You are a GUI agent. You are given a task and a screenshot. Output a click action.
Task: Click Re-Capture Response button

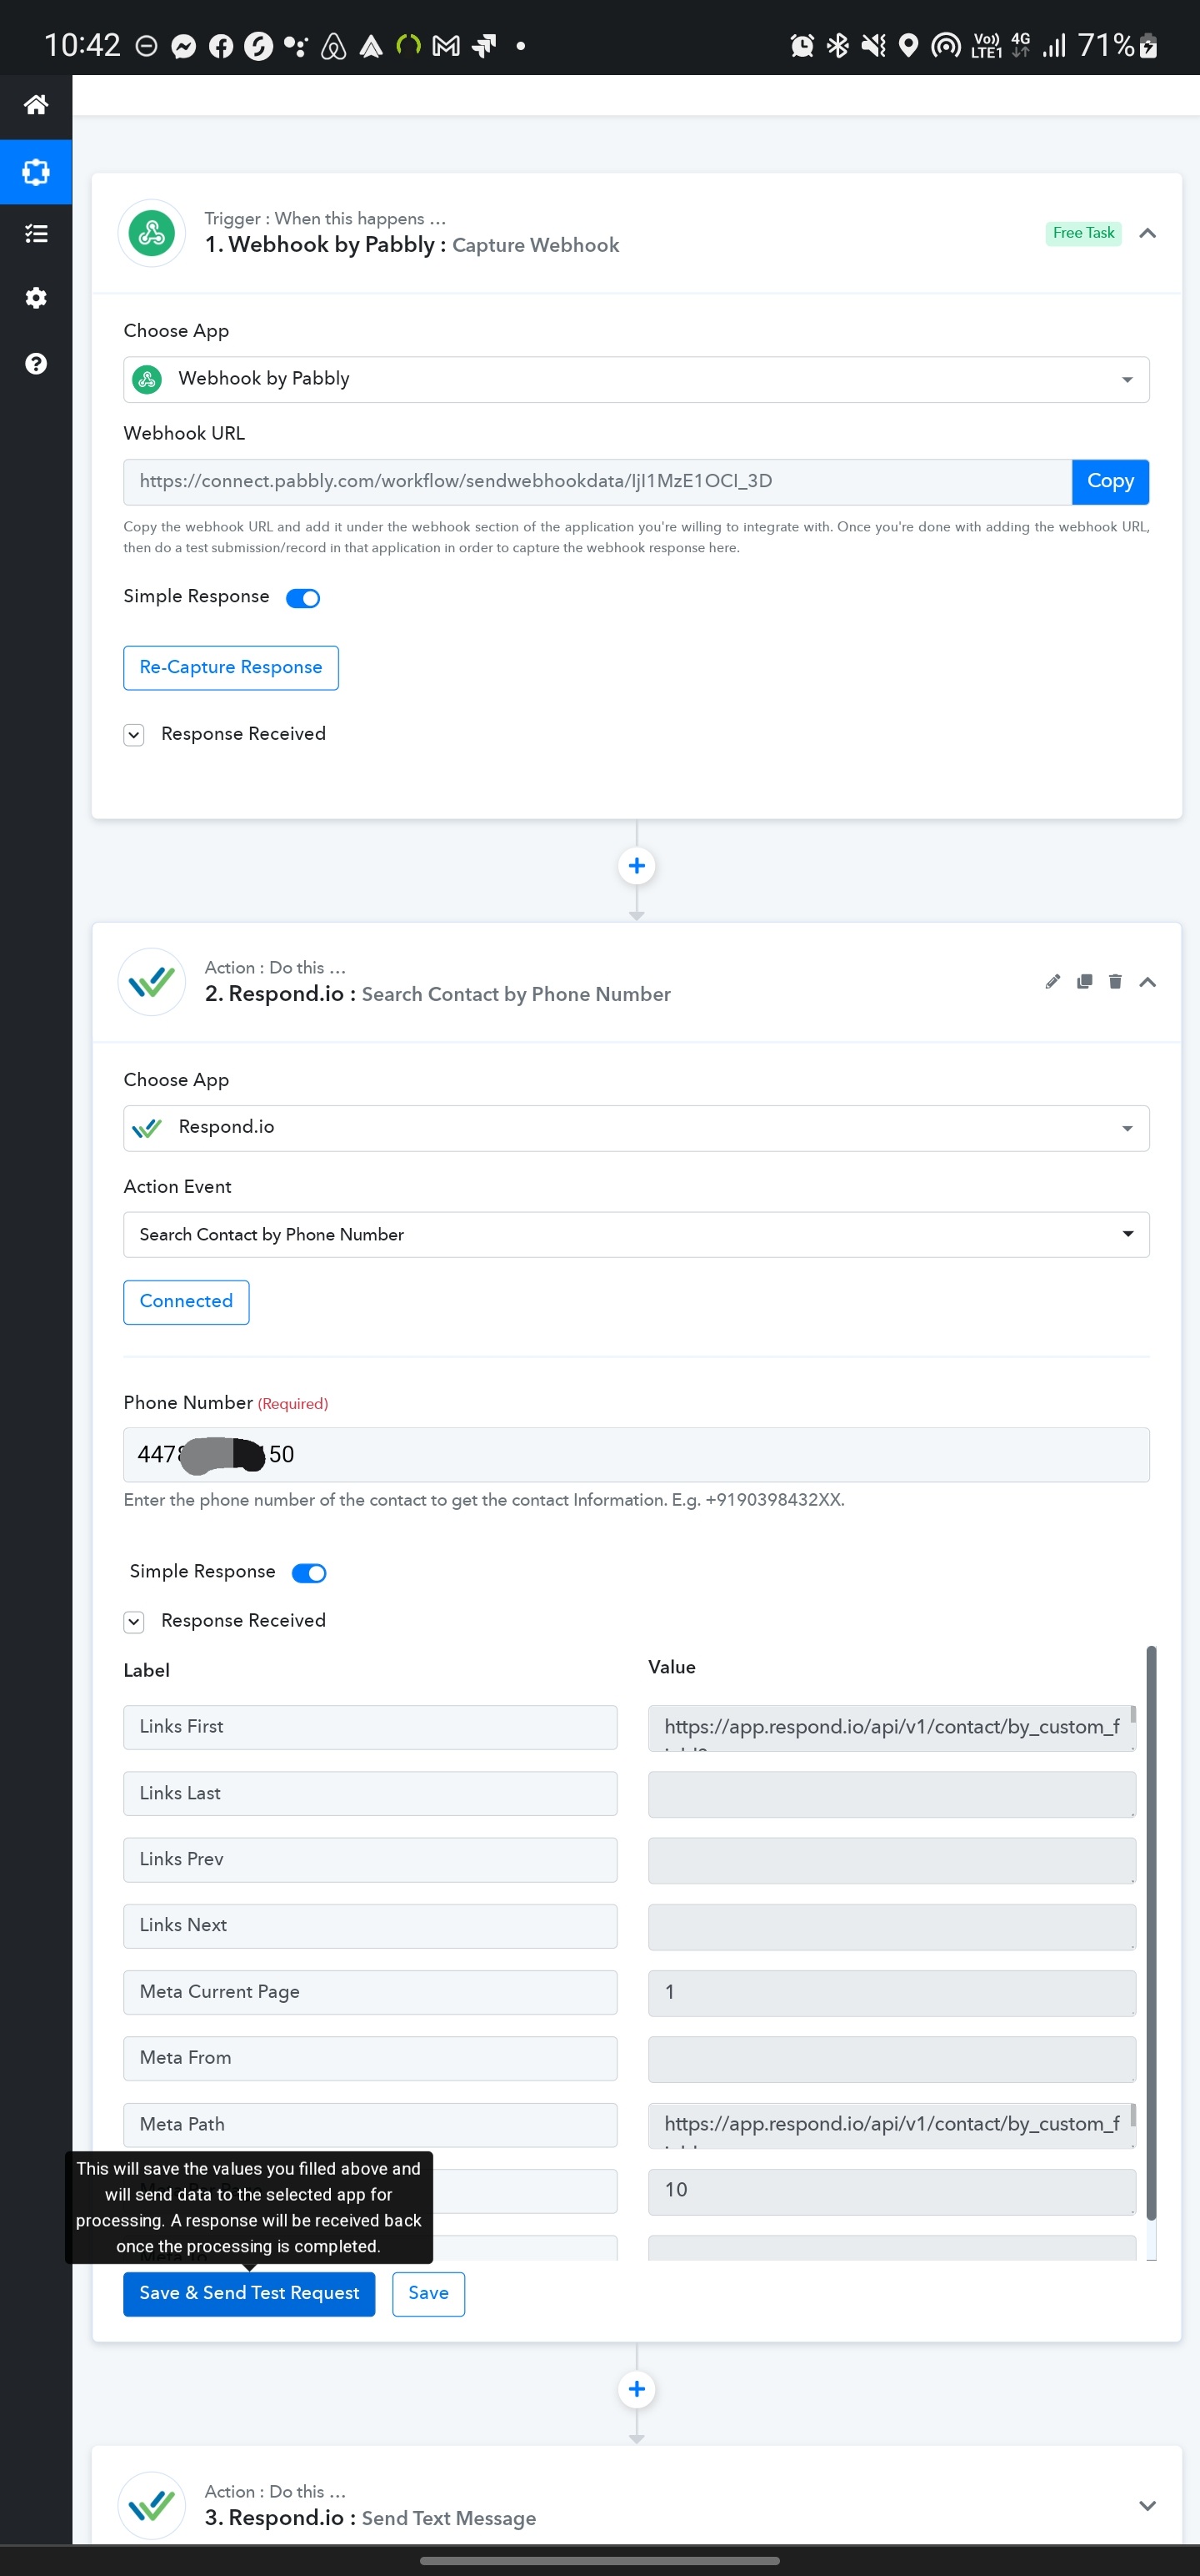coord(231,668)
